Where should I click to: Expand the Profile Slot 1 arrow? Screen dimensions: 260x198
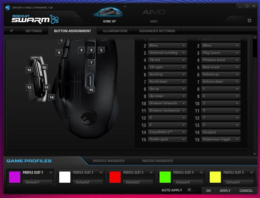tap(51, 172)
